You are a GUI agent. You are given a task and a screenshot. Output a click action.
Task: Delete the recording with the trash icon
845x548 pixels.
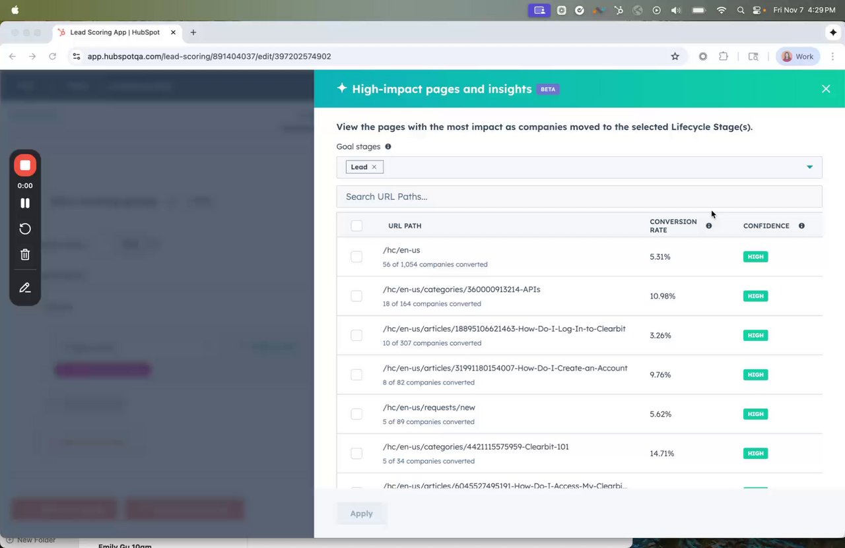(25, 255)
